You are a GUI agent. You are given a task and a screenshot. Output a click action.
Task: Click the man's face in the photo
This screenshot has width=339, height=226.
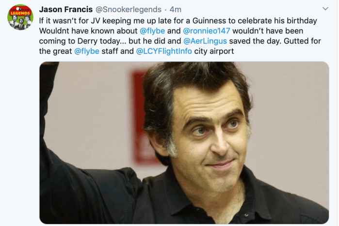click(x=209, y=131)
